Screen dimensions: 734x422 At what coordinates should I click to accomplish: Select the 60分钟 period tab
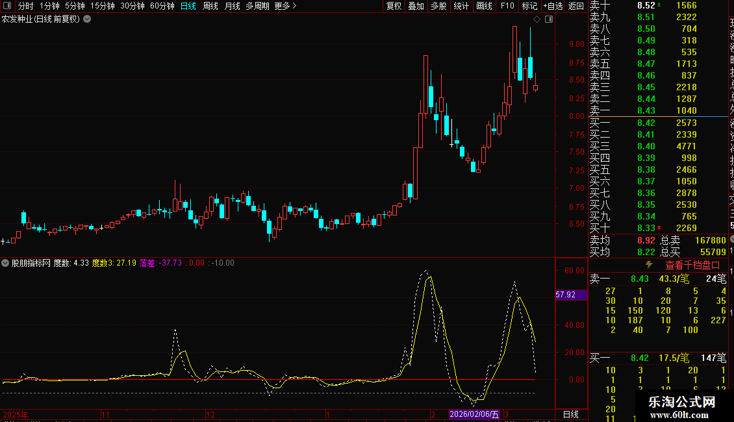tap(162, 6)
